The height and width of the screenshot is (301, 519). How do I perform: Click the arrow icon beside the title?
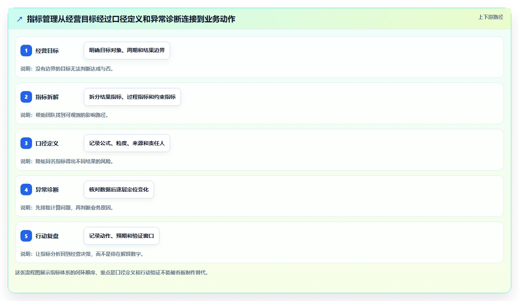(20, 19)
